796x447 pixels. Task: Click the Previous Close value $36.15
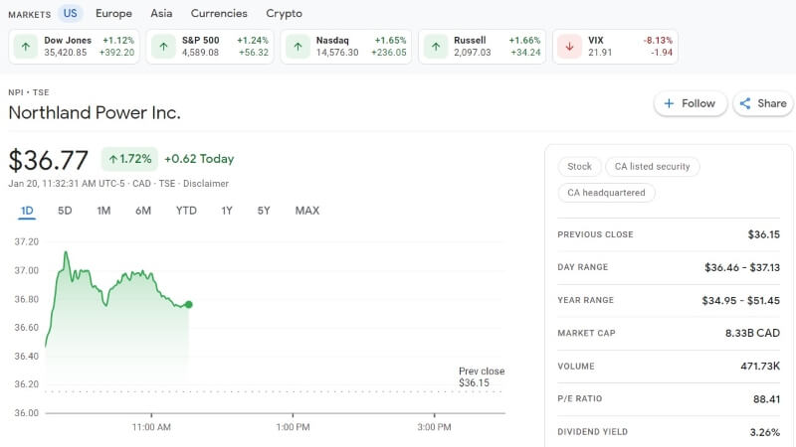[763, 234]
